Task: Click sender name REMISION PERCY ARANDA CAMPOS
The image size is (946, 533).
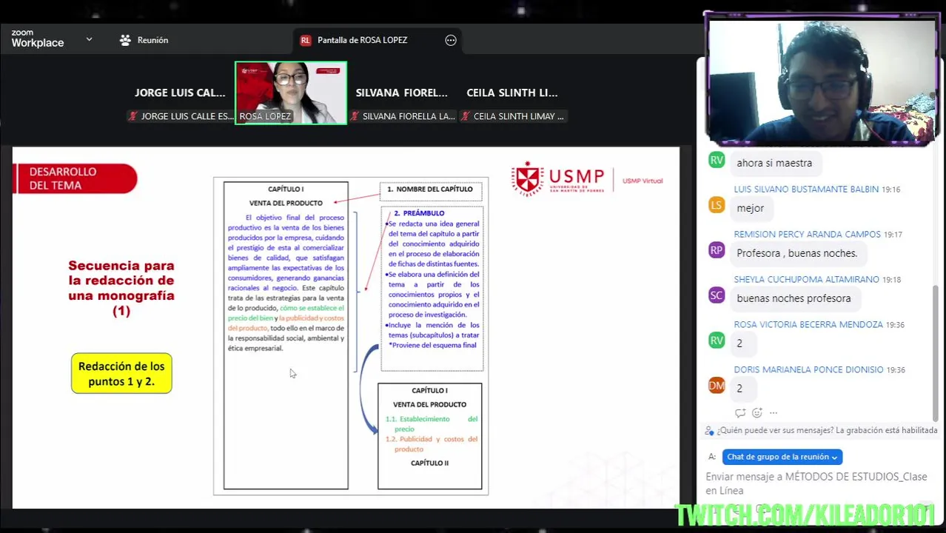Action: (807, 235)
